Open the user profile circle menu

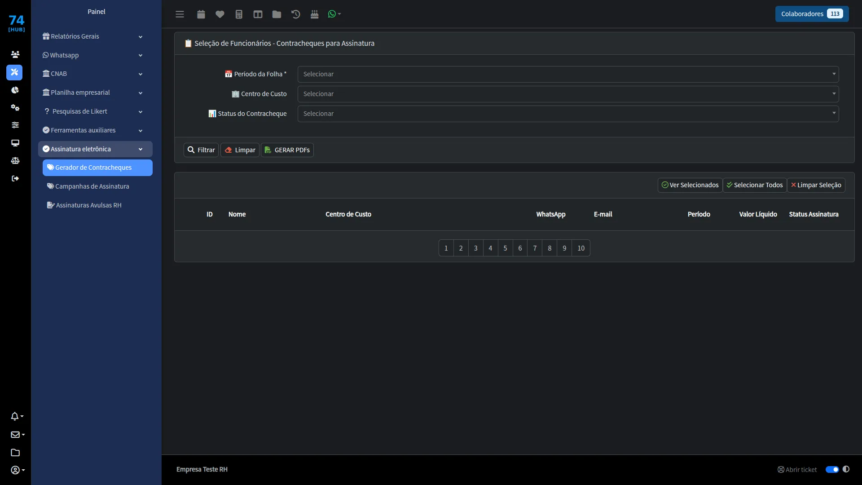[18, 470]
